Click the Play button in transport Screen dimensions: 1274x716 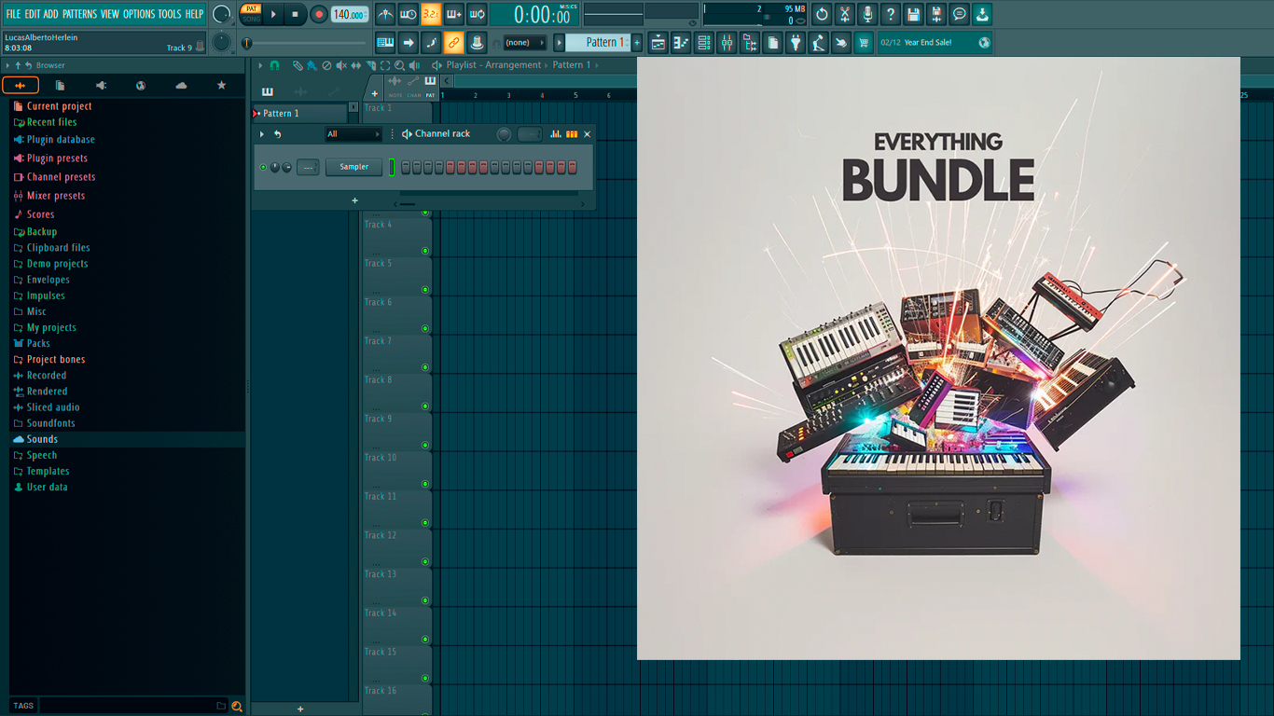(x=273, y=14)
